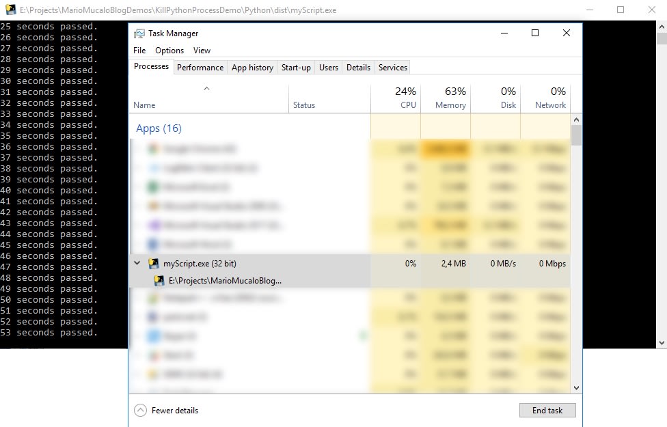
Task: Open the View menu
Action: point(202,50)
